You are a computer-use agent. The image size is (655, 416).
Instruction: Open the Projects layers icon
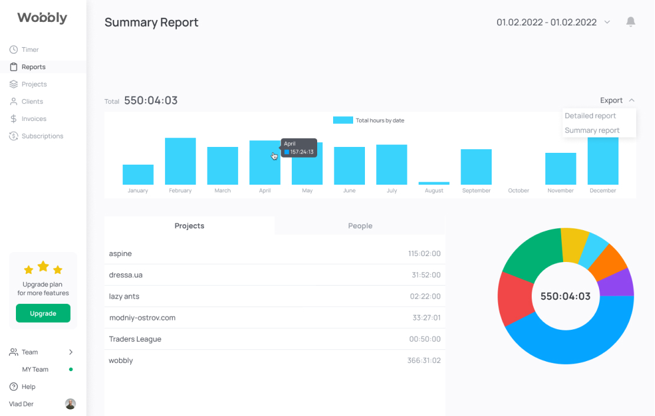point(14,84)
